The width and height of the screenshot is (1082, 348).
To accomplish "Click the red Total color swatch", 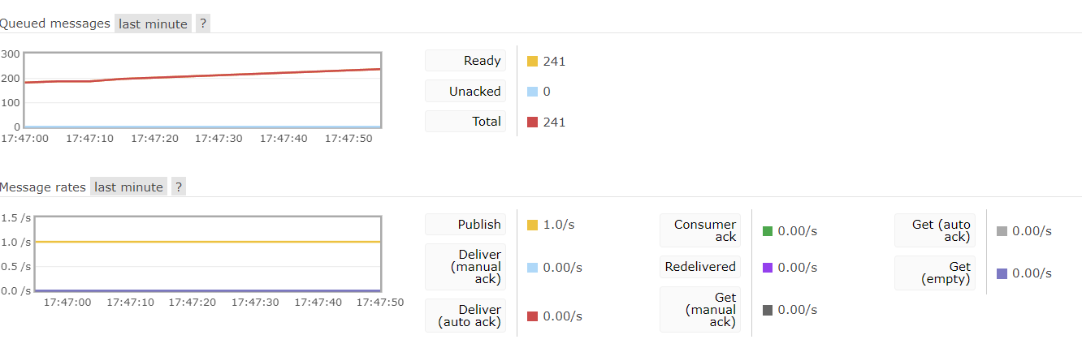I will click(533, 122).
